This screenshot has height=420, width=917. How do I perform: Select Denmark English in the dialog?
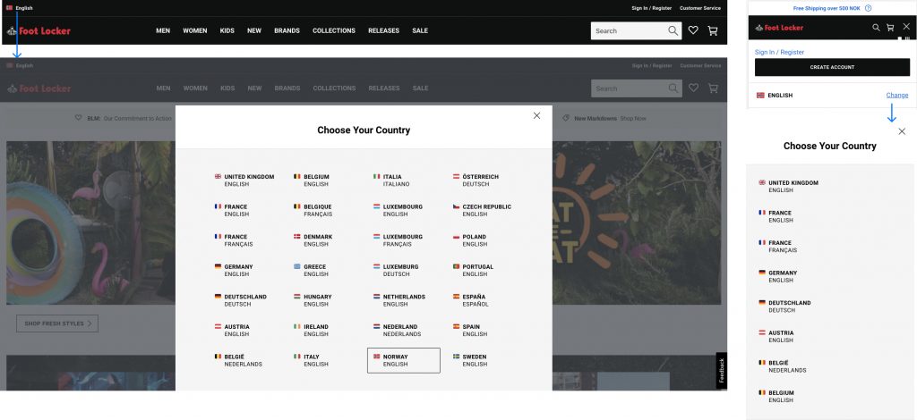click(313, 240)
